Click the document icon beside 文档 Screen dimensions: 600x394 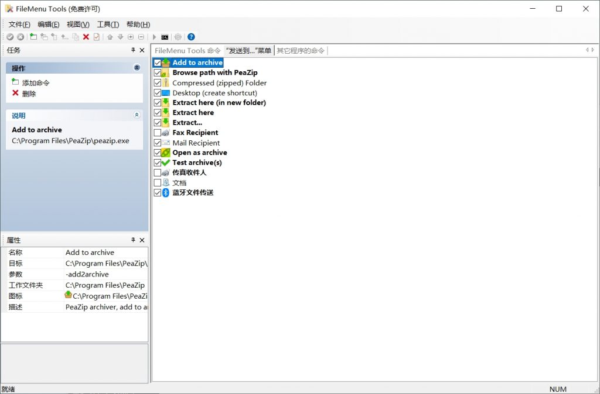click(x=166, y=182)
